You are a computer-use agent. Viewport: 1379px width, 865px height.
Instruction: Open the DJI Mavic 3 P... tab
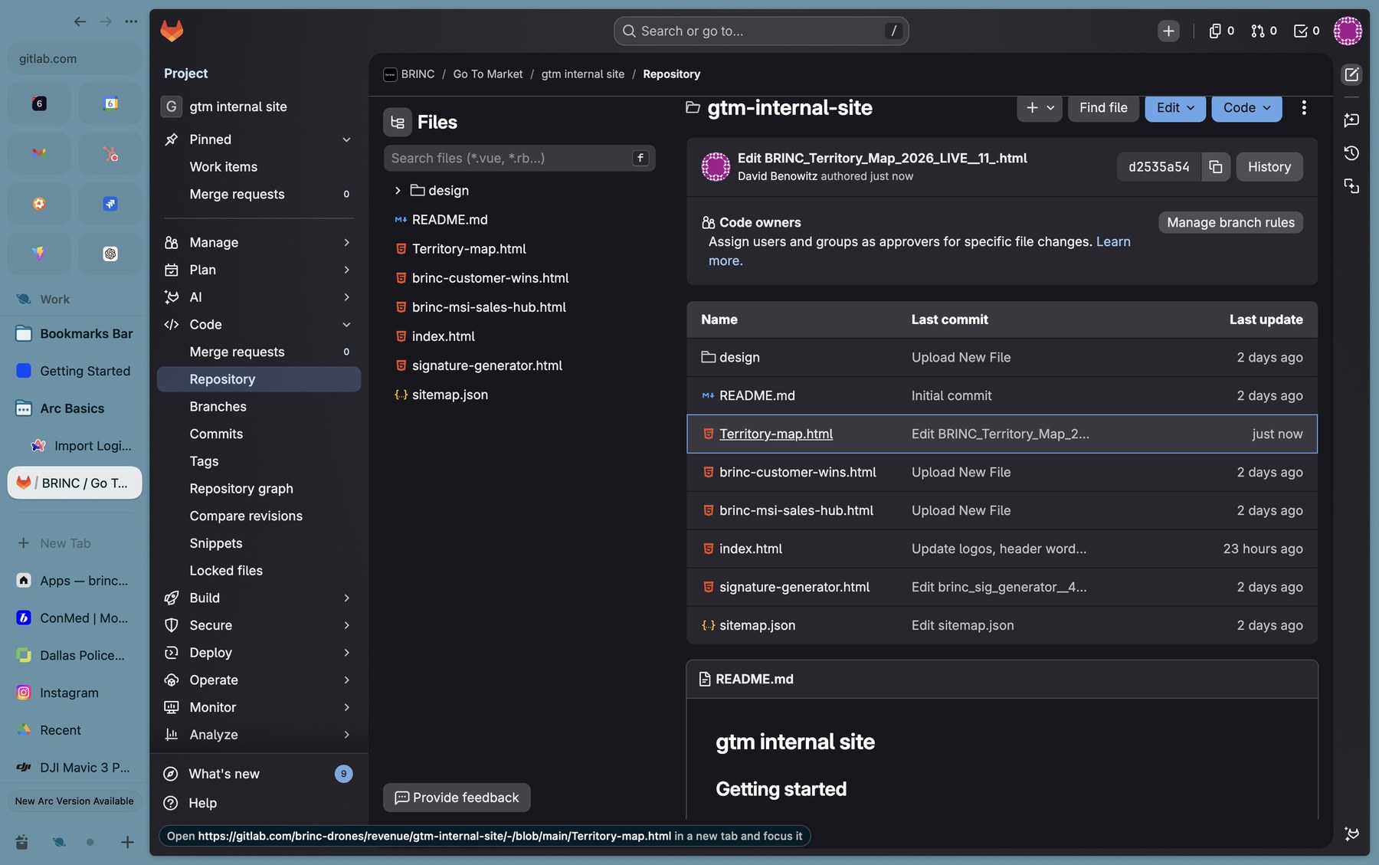[74, 768]
